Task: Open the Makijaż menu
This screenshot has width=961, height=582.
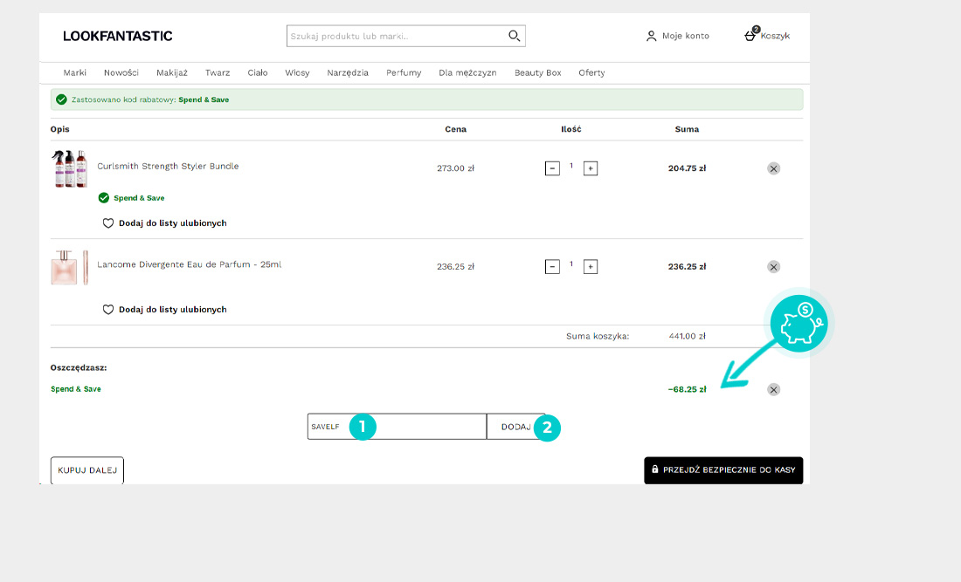Action: pyautogui.click(x=171, y=72)
